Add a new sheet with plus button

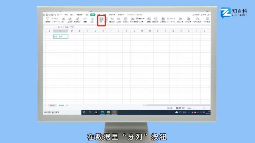point(67,105)
